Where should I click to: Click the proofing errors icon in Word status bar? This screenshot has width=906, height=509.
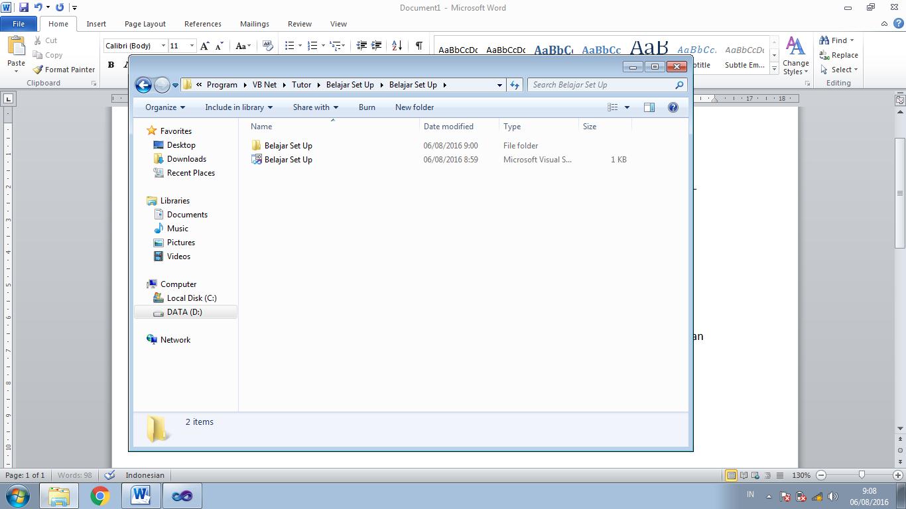[x=110, y=475]
